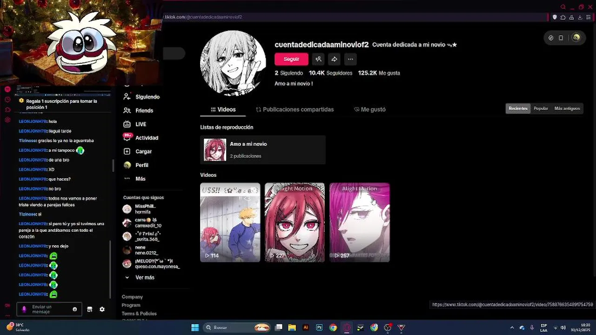Play the video with 114 views
This screenshot has width=596, height=335.
coord(230,222)
